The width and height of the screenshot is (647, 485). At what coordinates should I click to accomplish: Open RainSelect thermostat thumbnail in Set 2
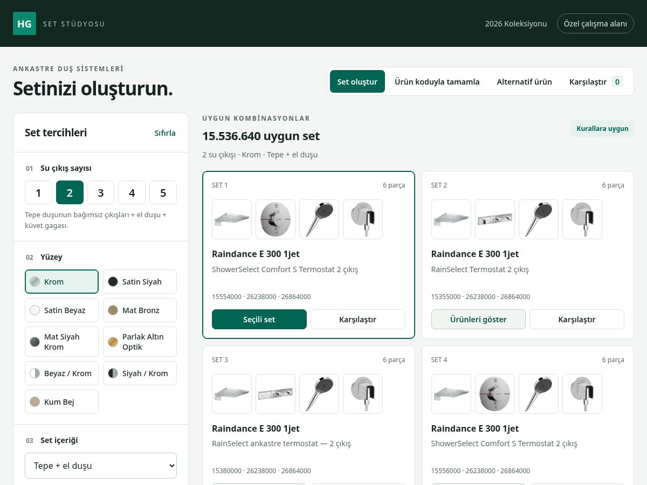(x=495, y=219)
